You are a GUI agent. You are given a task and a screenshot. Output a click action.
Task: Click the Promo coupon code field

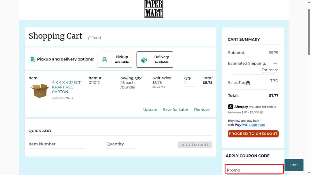pyautogui.click(x=254, y=169)
